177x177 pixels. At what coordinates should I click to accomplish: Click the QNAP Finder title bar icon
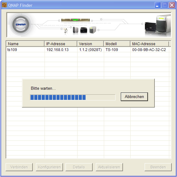point(4,5)
